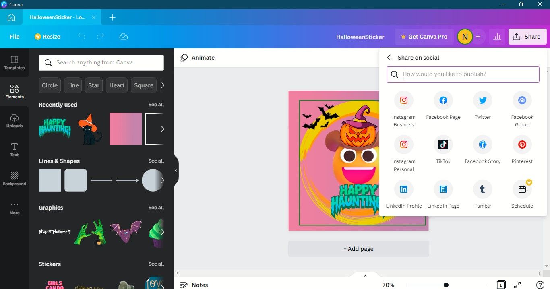Go back from Share on social

[389, 58]
